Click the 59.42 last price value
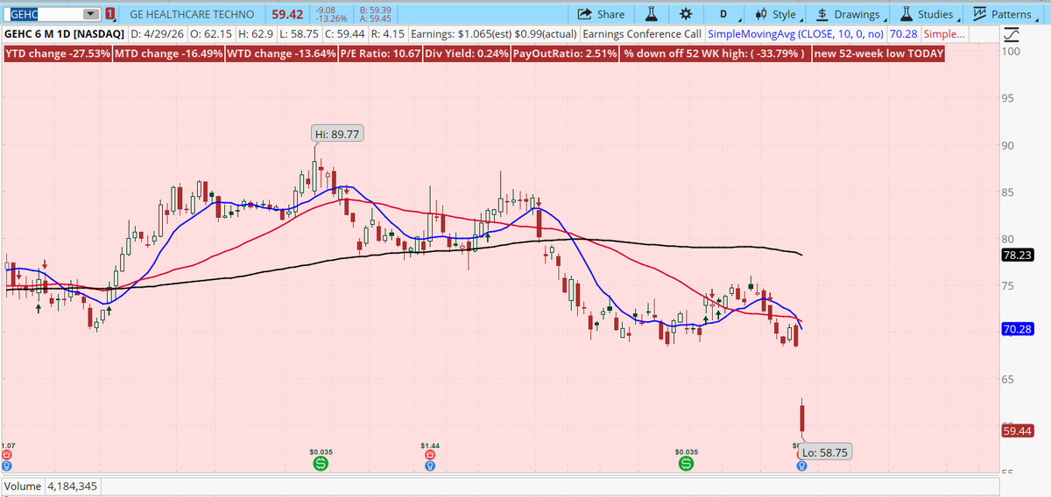 287,14
